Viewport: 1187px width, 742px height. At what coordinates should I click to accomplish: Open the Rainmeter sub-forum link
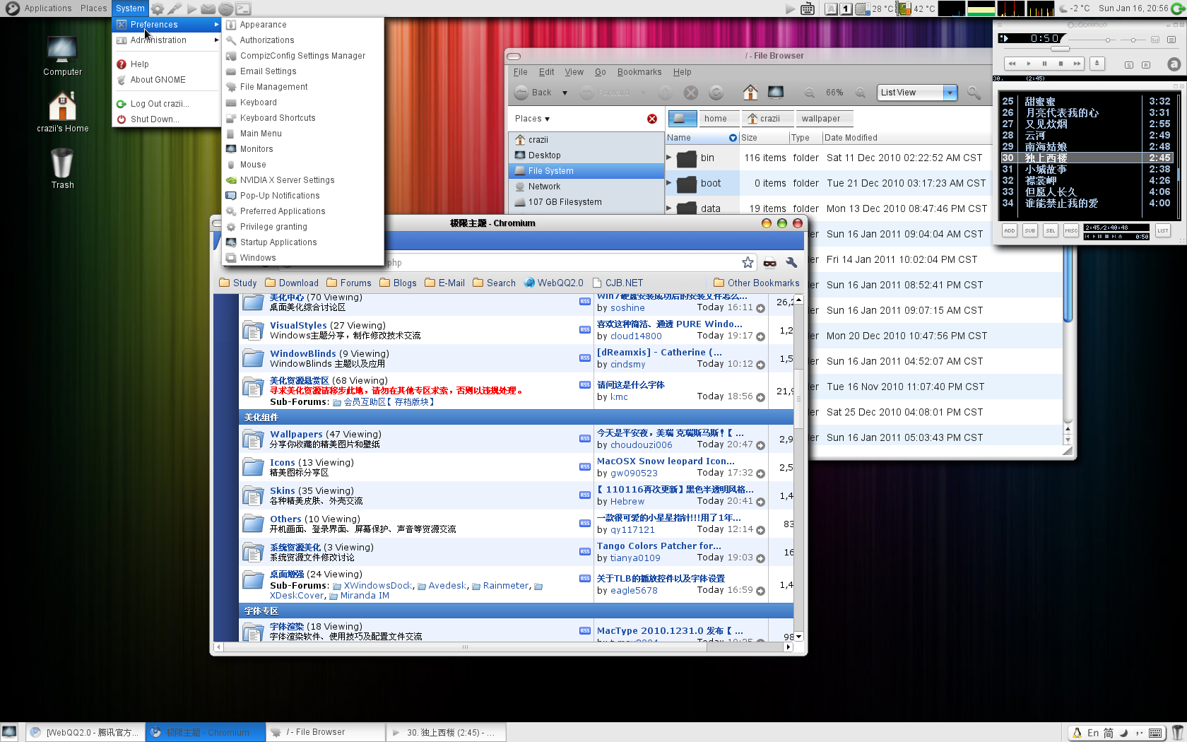(x=506, y=586)
